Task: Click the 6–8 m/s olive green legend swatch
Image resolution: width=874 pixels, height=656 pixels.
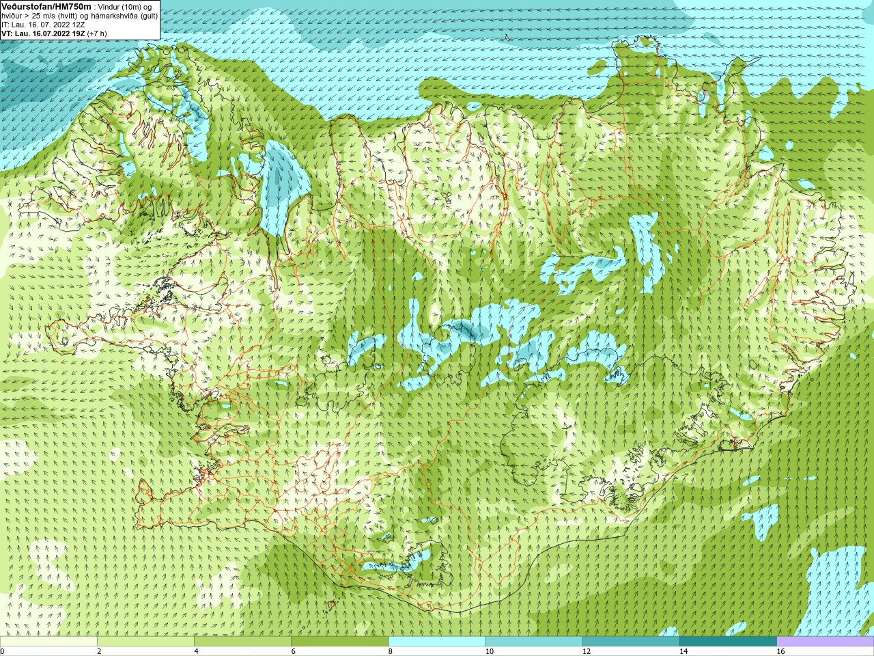Action: tap(340, 642)
